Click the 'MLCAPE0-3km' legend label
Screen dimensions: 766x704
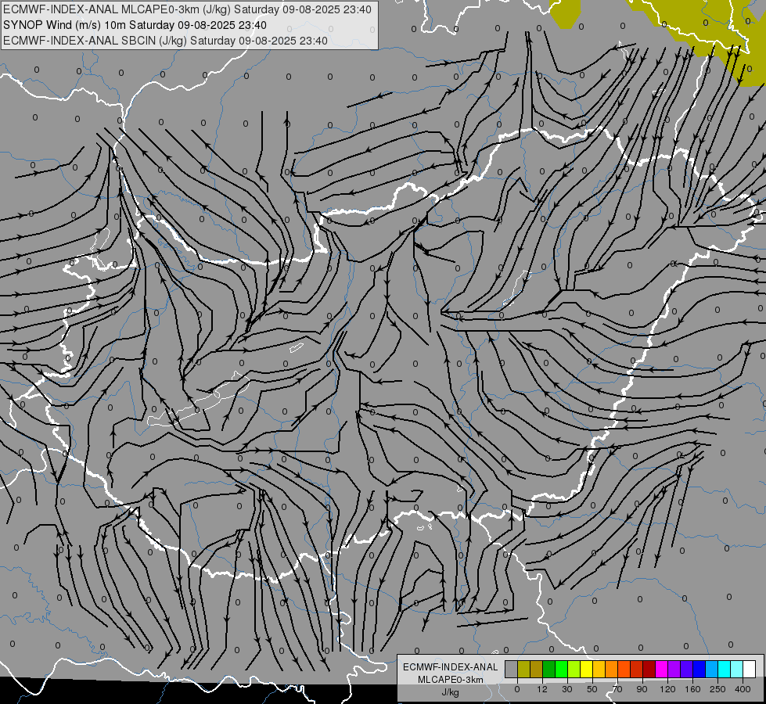click(451, 680)
